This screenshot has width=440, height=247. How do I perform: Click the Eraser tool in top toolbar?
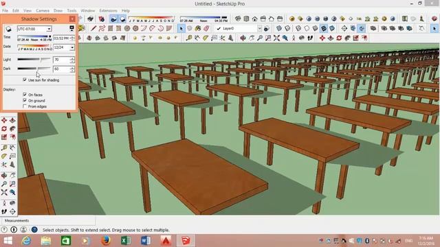click(206, 28)
